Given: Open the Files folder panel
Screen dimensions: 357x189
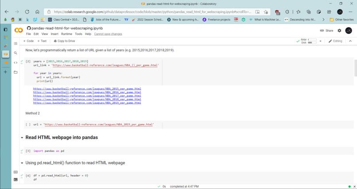Looking at the screenshot, I should pyautogui.click(x=16, y=72).
